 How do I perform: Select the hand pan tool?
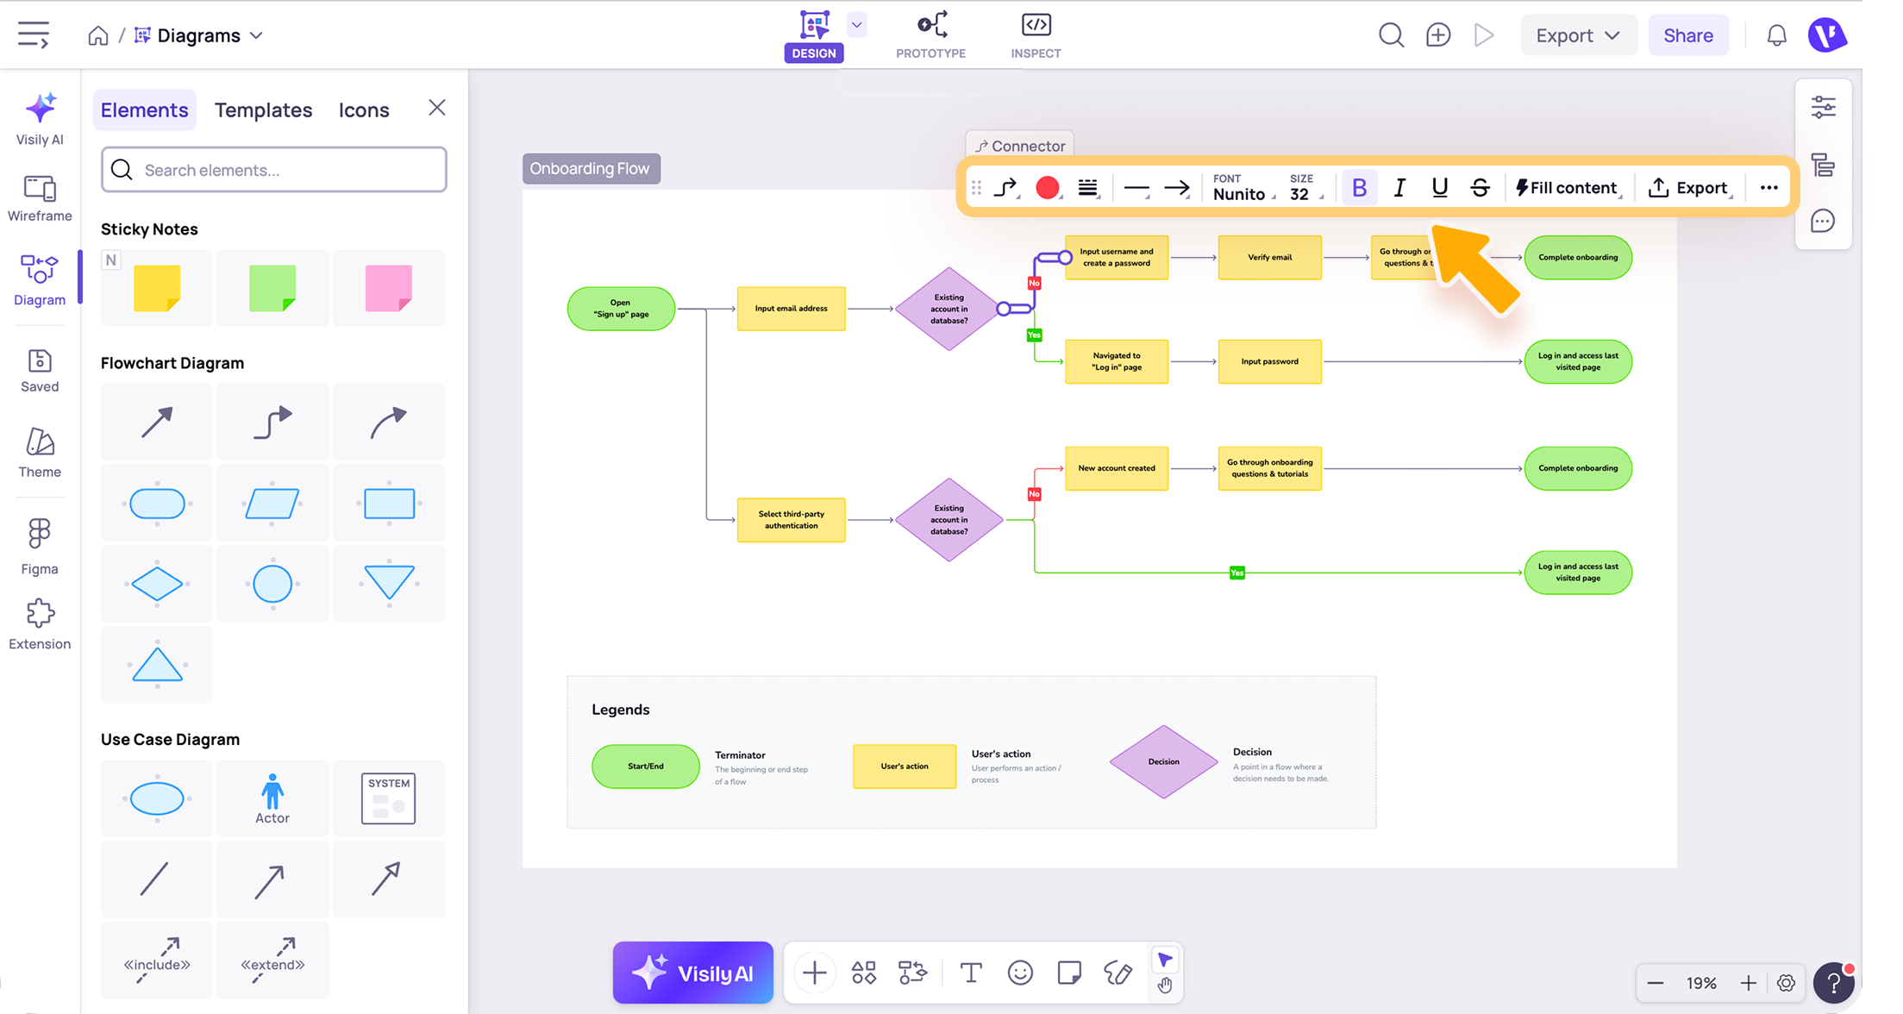[1165, 986]
